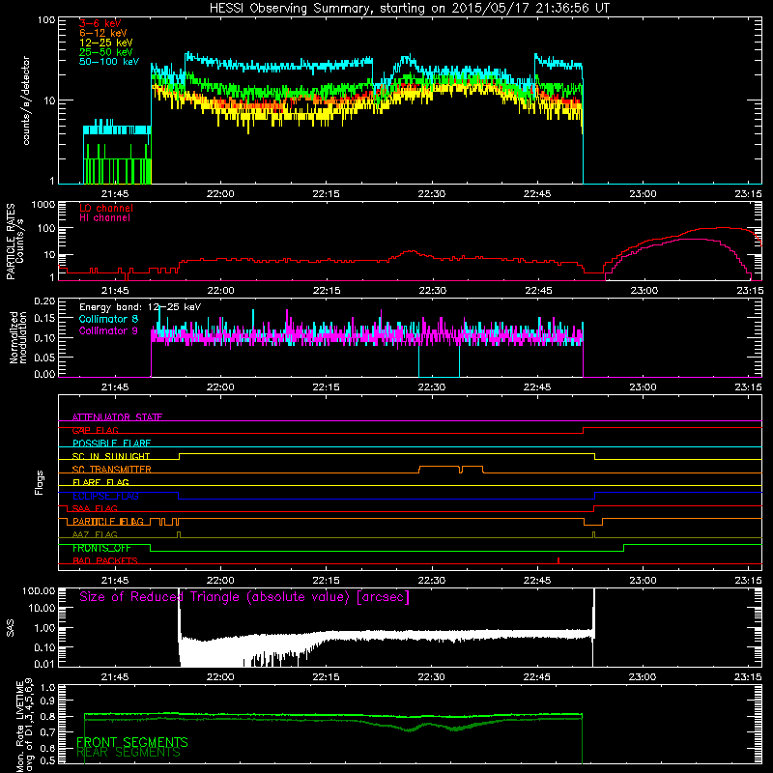Click the FRONT SEGMENTS legend label

[132, 742]
